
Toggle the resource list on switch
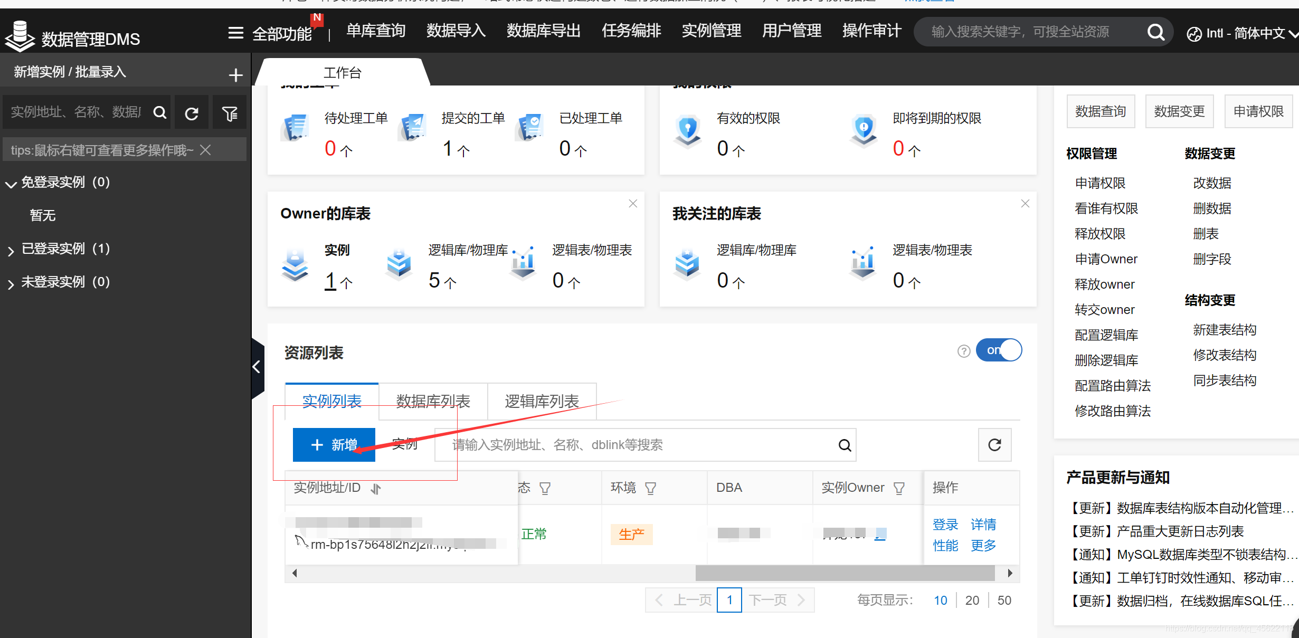point(999,350)
